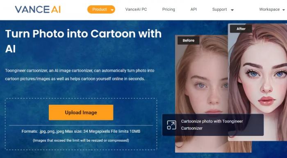Open the Workspace menu label

pyautogui.click(x=269, y=9)
